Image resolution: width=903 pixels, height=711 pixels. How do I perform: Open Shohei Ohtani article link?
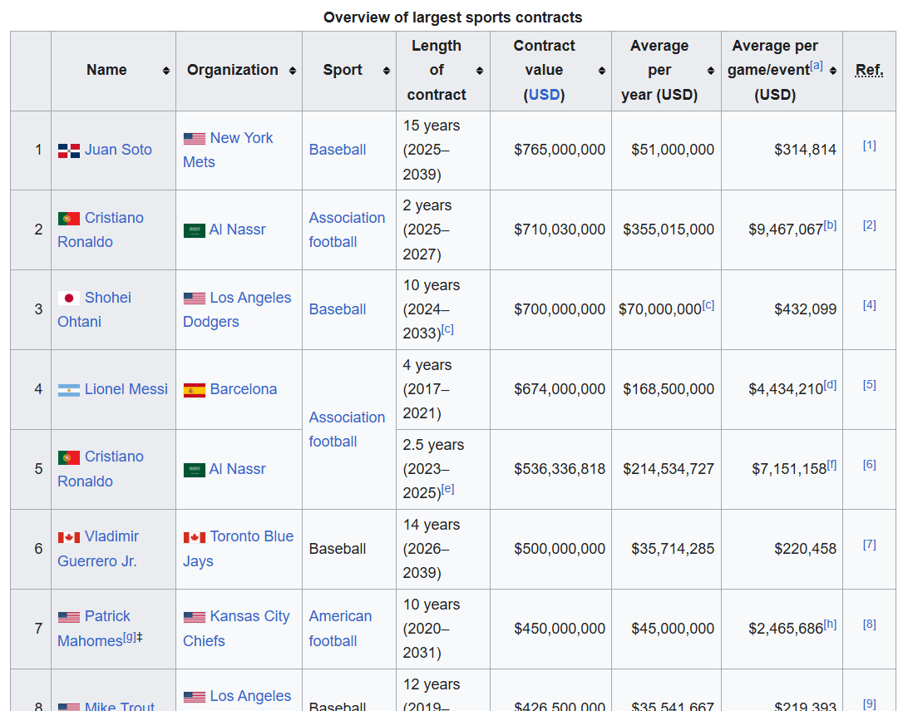click(x=95, y=309)
